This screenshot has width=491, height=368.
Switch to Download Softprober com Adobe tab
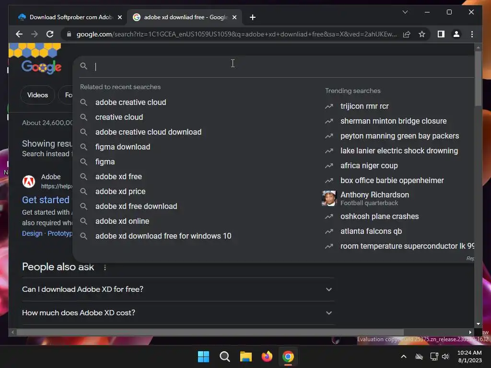tap(70, 17)
